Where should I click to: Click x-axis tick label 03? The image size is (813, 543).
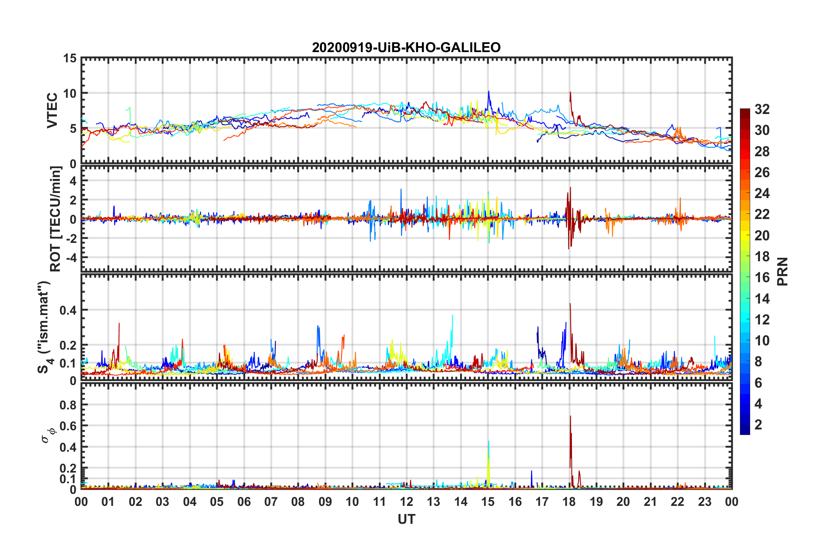pos(162,502)
